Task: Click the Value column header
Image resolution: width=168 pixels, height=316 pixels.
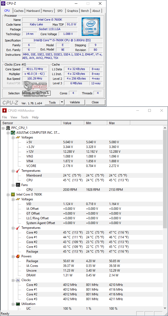Action: (x=73, y=123)
